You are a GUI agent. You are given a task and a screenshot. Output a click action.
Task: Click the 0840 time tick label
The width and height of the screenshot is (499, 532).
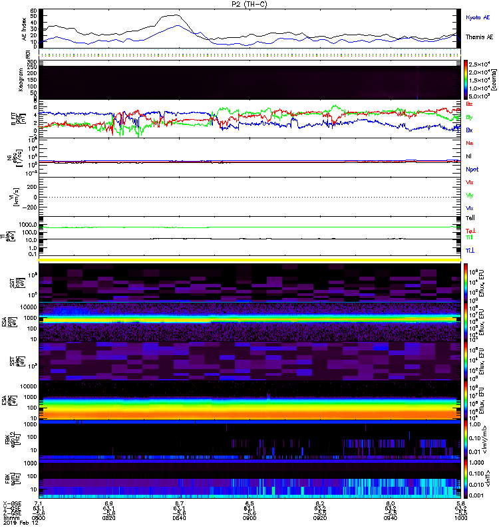coord(179,519)
